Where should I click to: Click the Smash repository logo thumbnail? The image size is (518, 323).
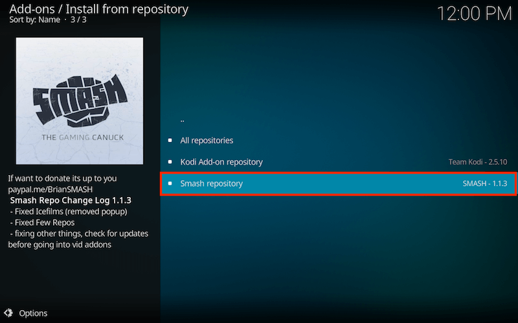(80, 101)
